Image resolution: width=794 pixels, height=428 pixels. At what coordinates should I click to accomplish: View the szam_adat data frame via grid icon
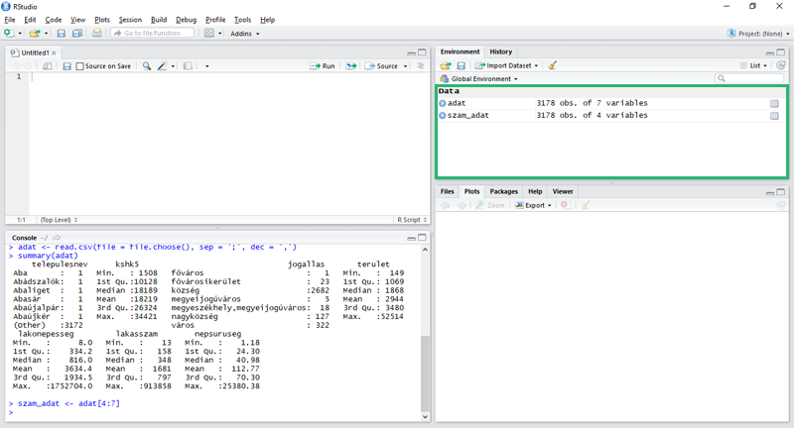tap(774, 116)
